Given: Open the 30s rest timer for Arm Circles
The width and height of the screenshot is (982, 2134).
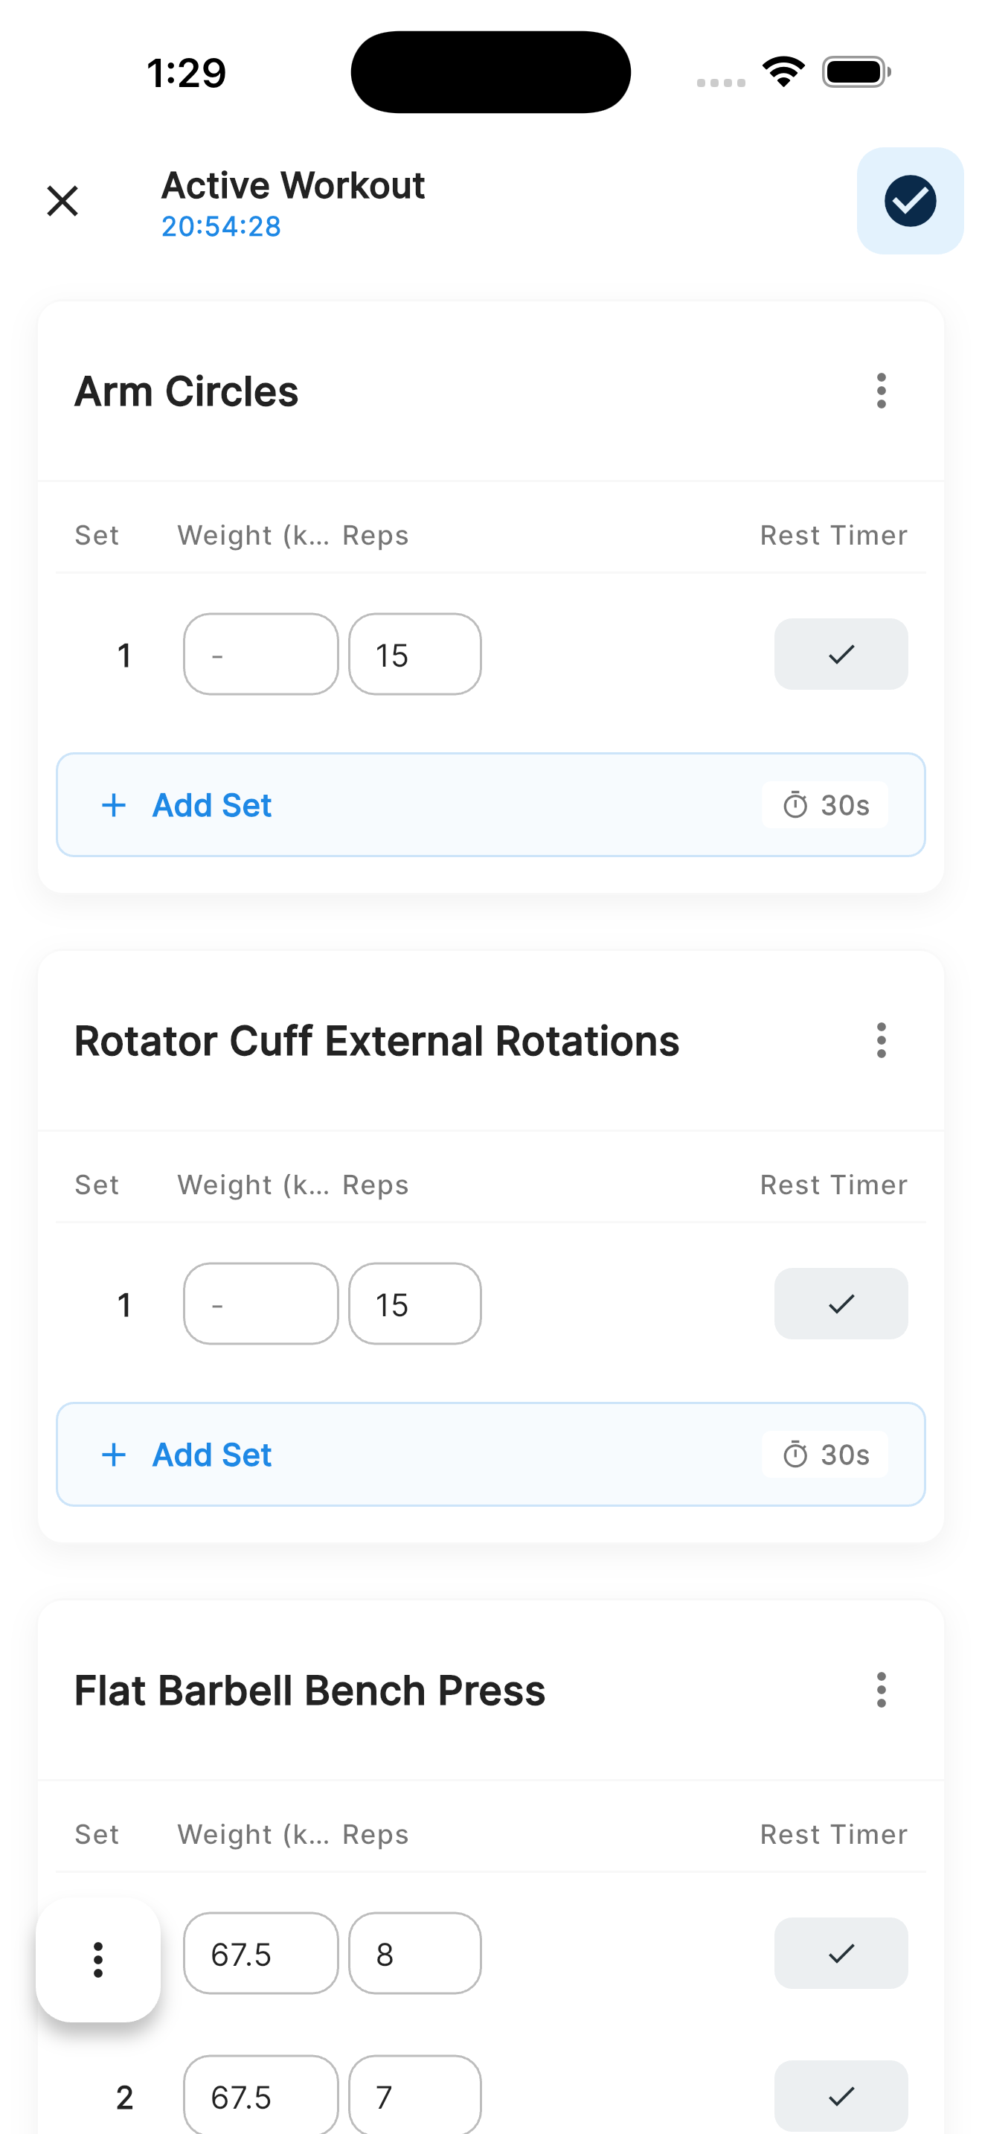Looking at the screenshot, I should pyautogui.click(x=824, y=804).
